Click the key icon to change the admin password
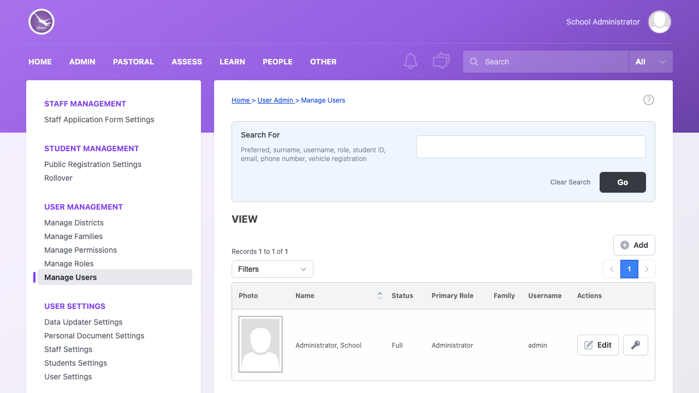This screenshot has height=393, width=699. pyautogui.click(x=635, y=345)
